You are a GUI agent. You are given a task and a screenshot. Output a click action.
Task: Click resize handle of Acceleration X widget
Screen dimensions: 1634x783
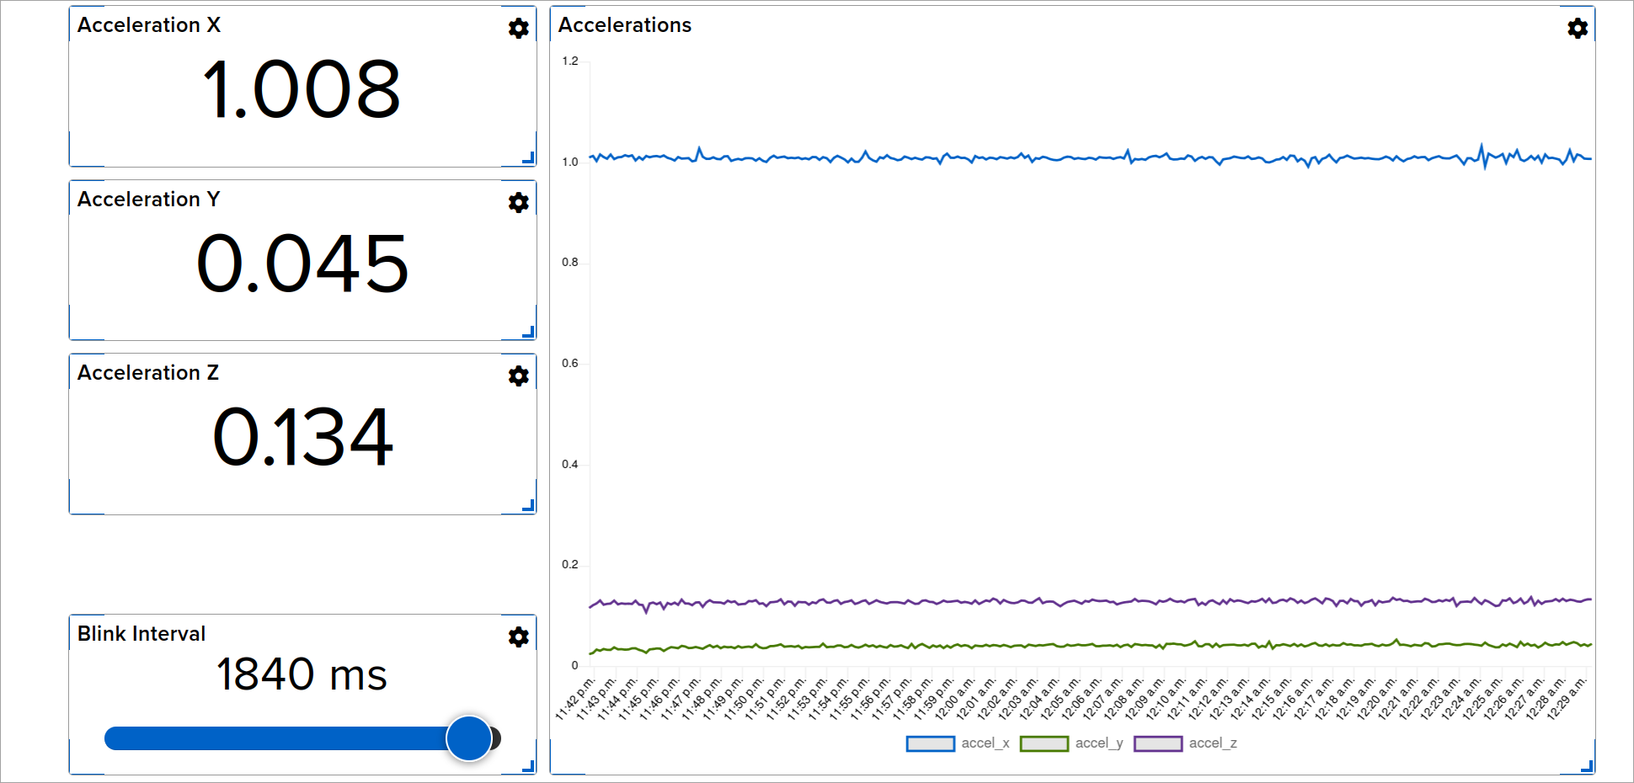tap(529, 157)
